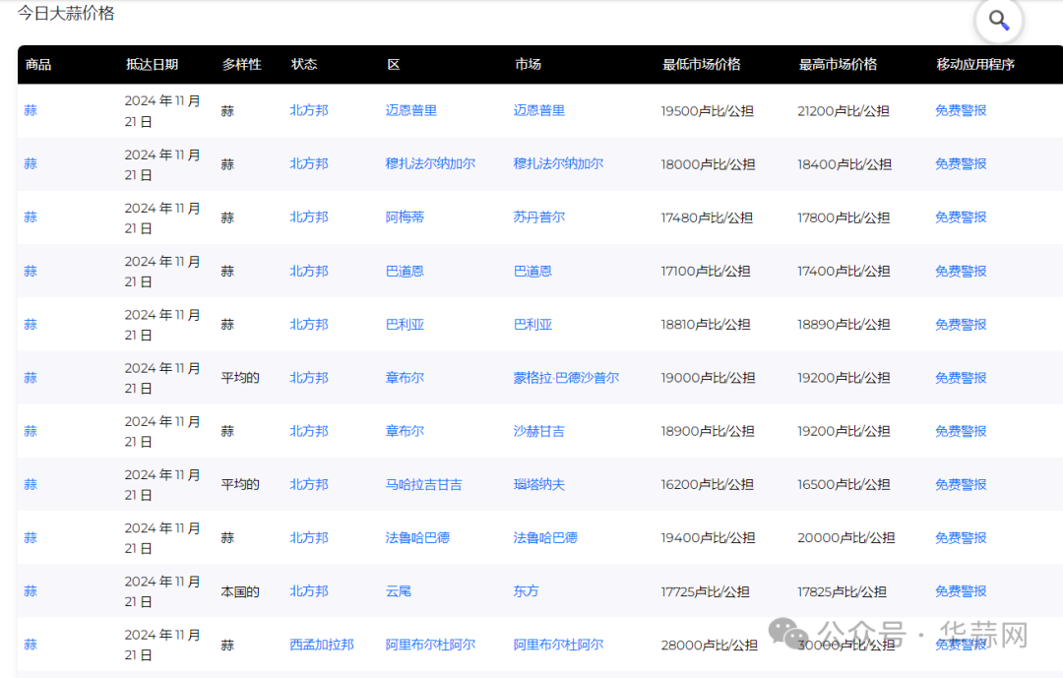Viewport: 1063px width, 678px height.
Task: Open the 迈恩普里 market link
Action: pyautogui.click(x=539, y=110)
